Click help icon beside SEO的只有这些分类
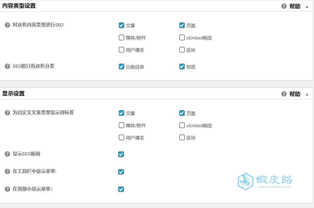 tap(7, 66)
